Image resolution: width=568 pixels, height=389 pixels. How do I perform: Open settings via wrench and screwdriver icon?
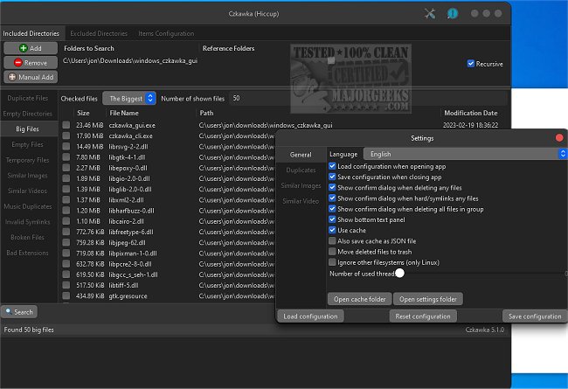tap(429, 14)
